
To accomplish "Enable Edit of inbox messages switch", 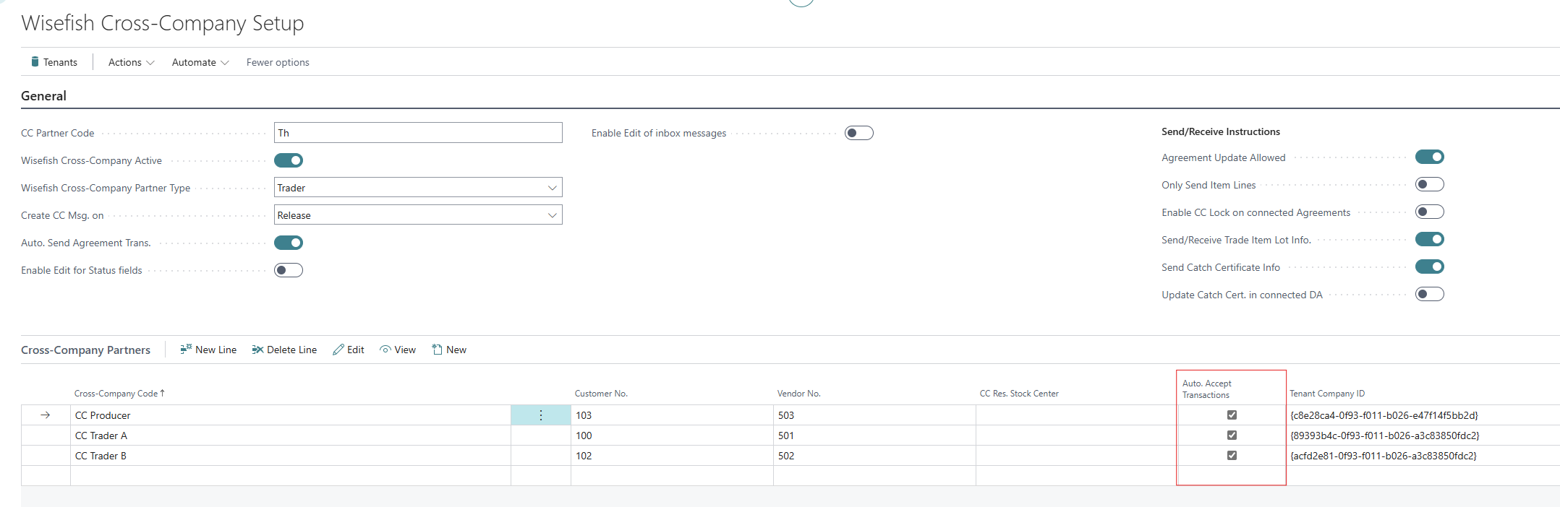I will (x=859, y=133).
